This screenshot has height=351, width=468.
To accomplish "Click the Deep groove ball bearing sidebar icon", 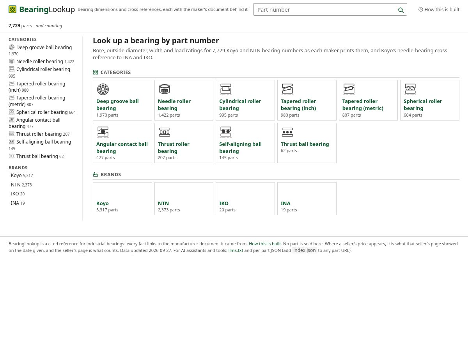I will [12, 47].
